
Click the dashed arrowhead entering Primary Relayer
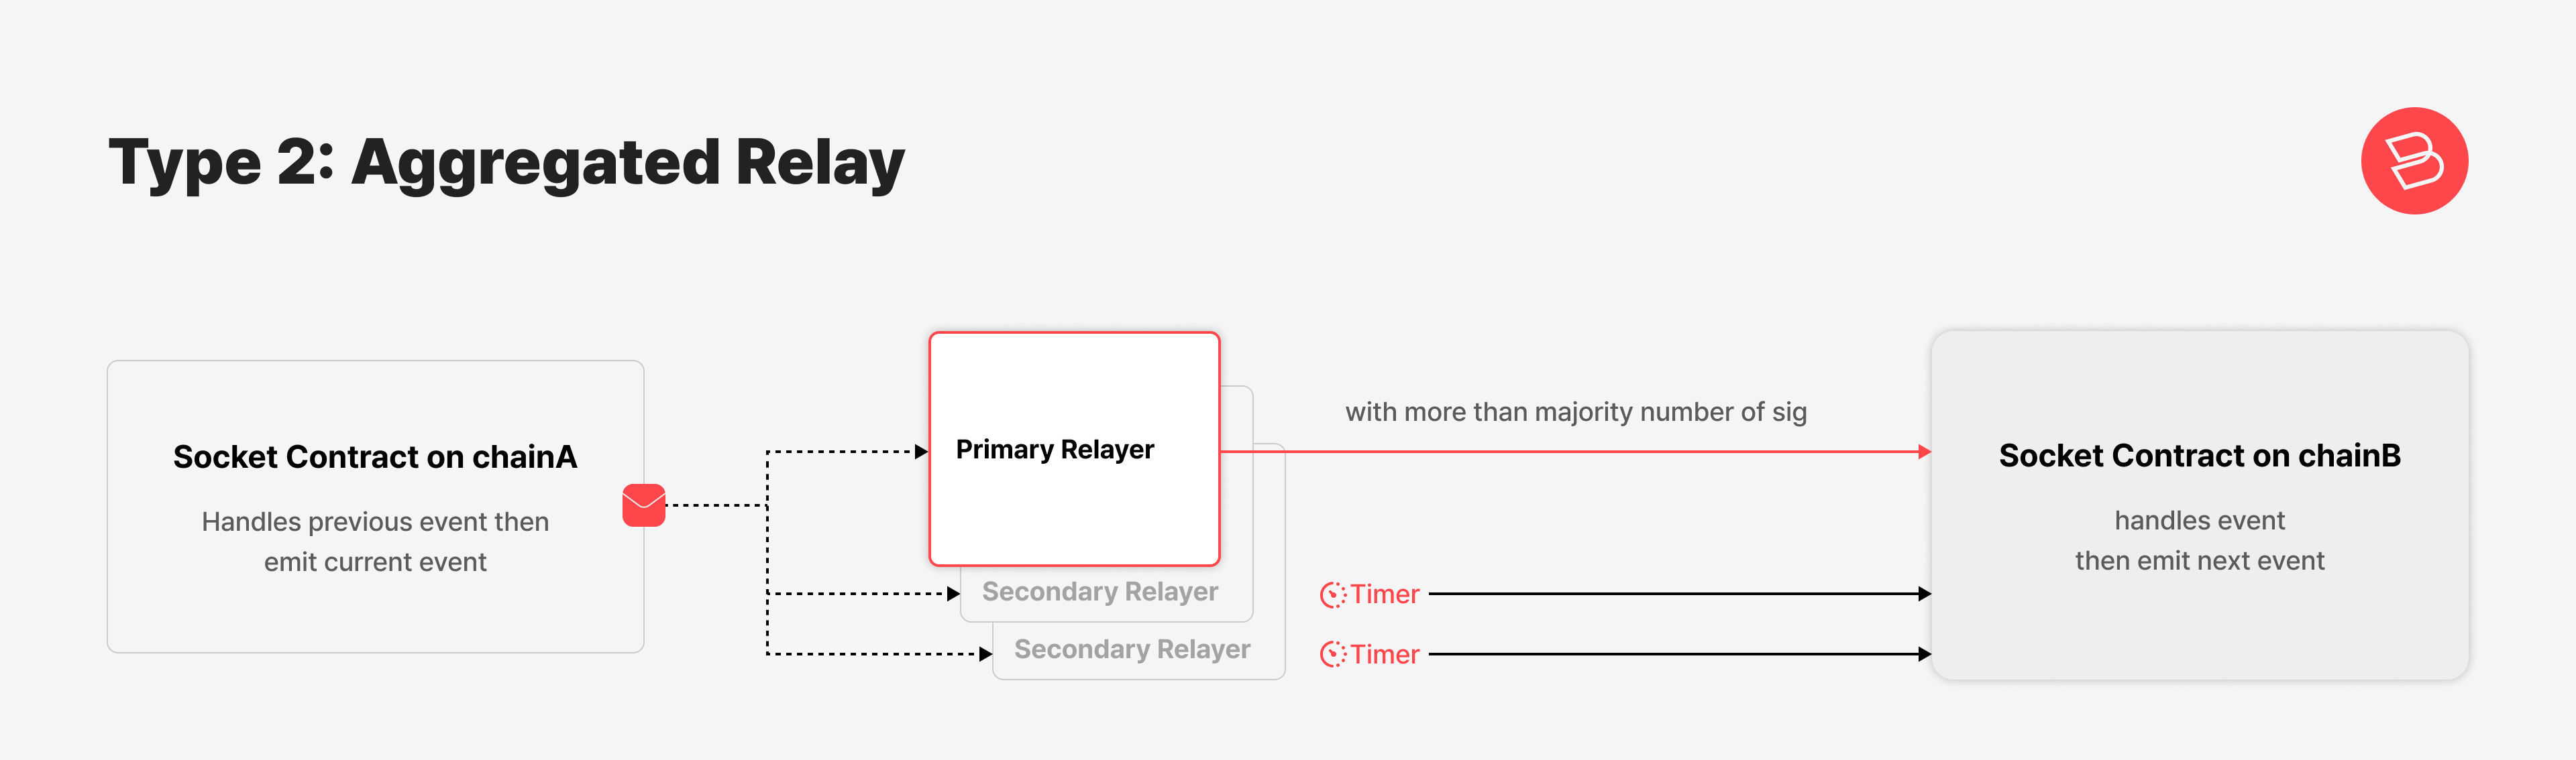[921, 452]
